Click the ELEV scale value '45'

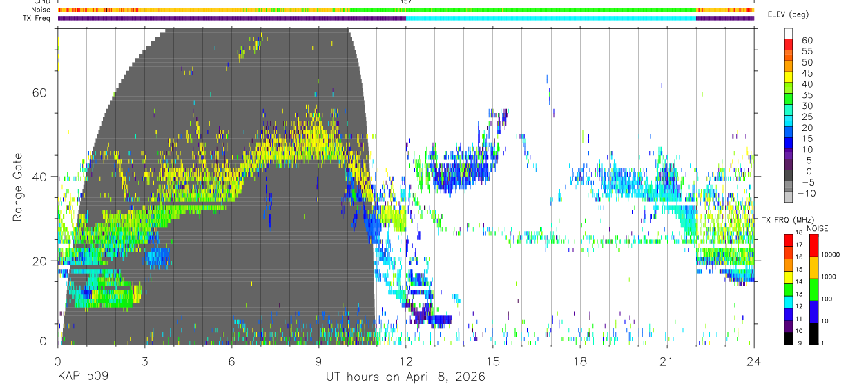tap(807, 74)
